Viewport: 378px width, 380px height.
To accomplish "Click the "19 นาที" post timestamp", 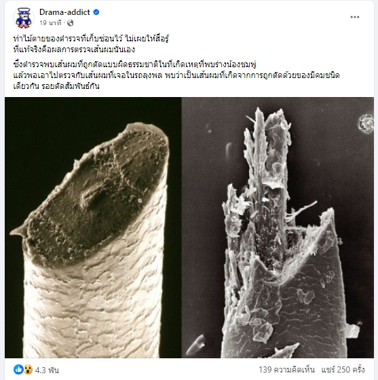I will (50, 23).
